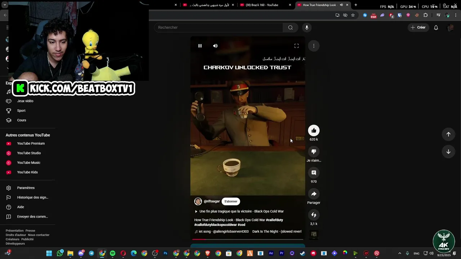Click the #callofduty hashtag
Screen dimensions: 461x259
(274, 220)
